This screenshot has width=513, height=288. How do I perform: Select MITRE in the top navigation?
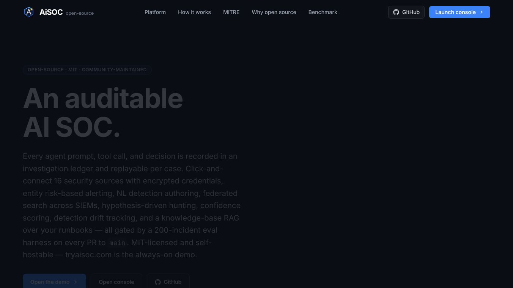point(231,12)
